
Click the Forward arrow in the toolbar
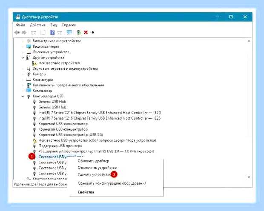(24, 32)
